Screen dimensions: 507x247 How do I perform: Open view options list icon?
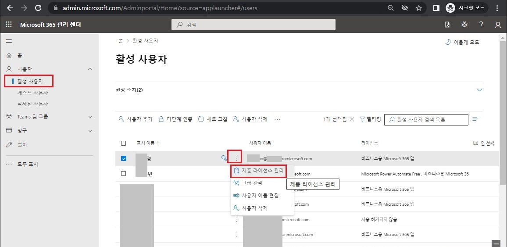475,119
